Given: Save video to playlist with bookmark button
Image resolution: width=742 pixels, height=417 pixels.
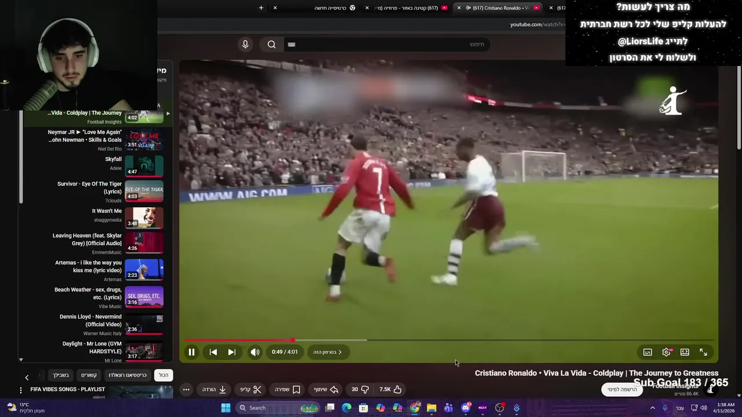Looking at the screenshot, I should (x=288, y=390).
